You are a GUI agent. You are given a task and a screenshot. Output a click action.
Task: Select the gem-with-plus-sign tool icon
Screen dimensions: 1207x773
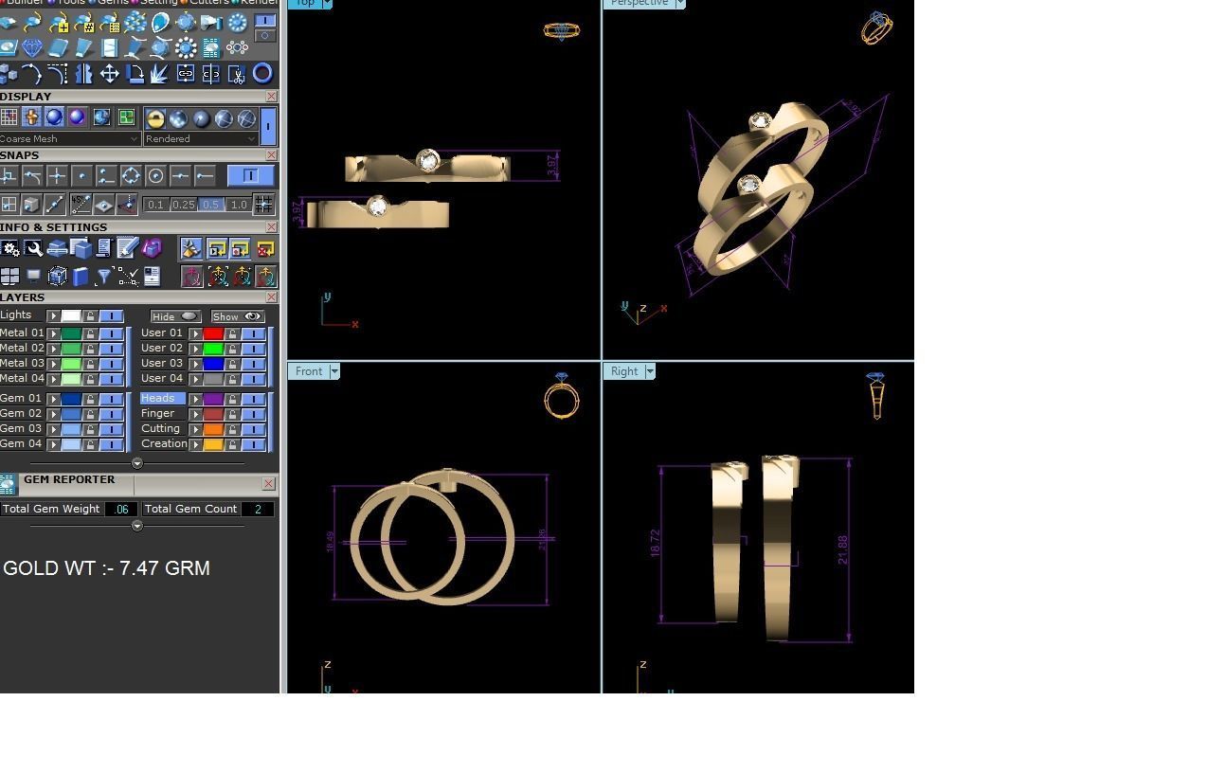coord(59,23)
